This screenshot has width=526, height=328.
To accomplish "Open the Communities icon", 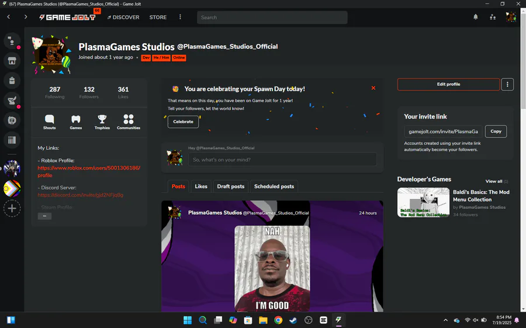I will click(129, 122).
